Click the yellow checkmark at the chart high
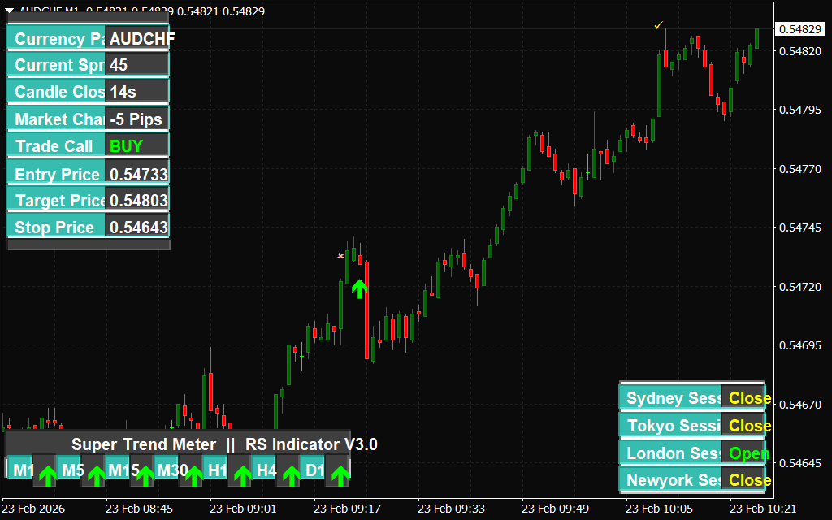This screenshot has width=832, height=520. [659, 25]
